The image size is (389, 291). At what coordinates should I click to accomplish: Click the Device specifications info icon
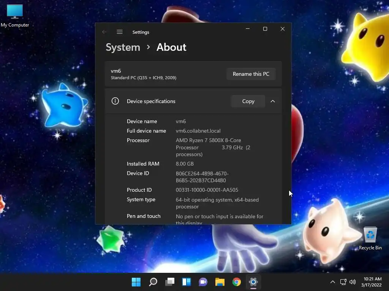[115, 101]
